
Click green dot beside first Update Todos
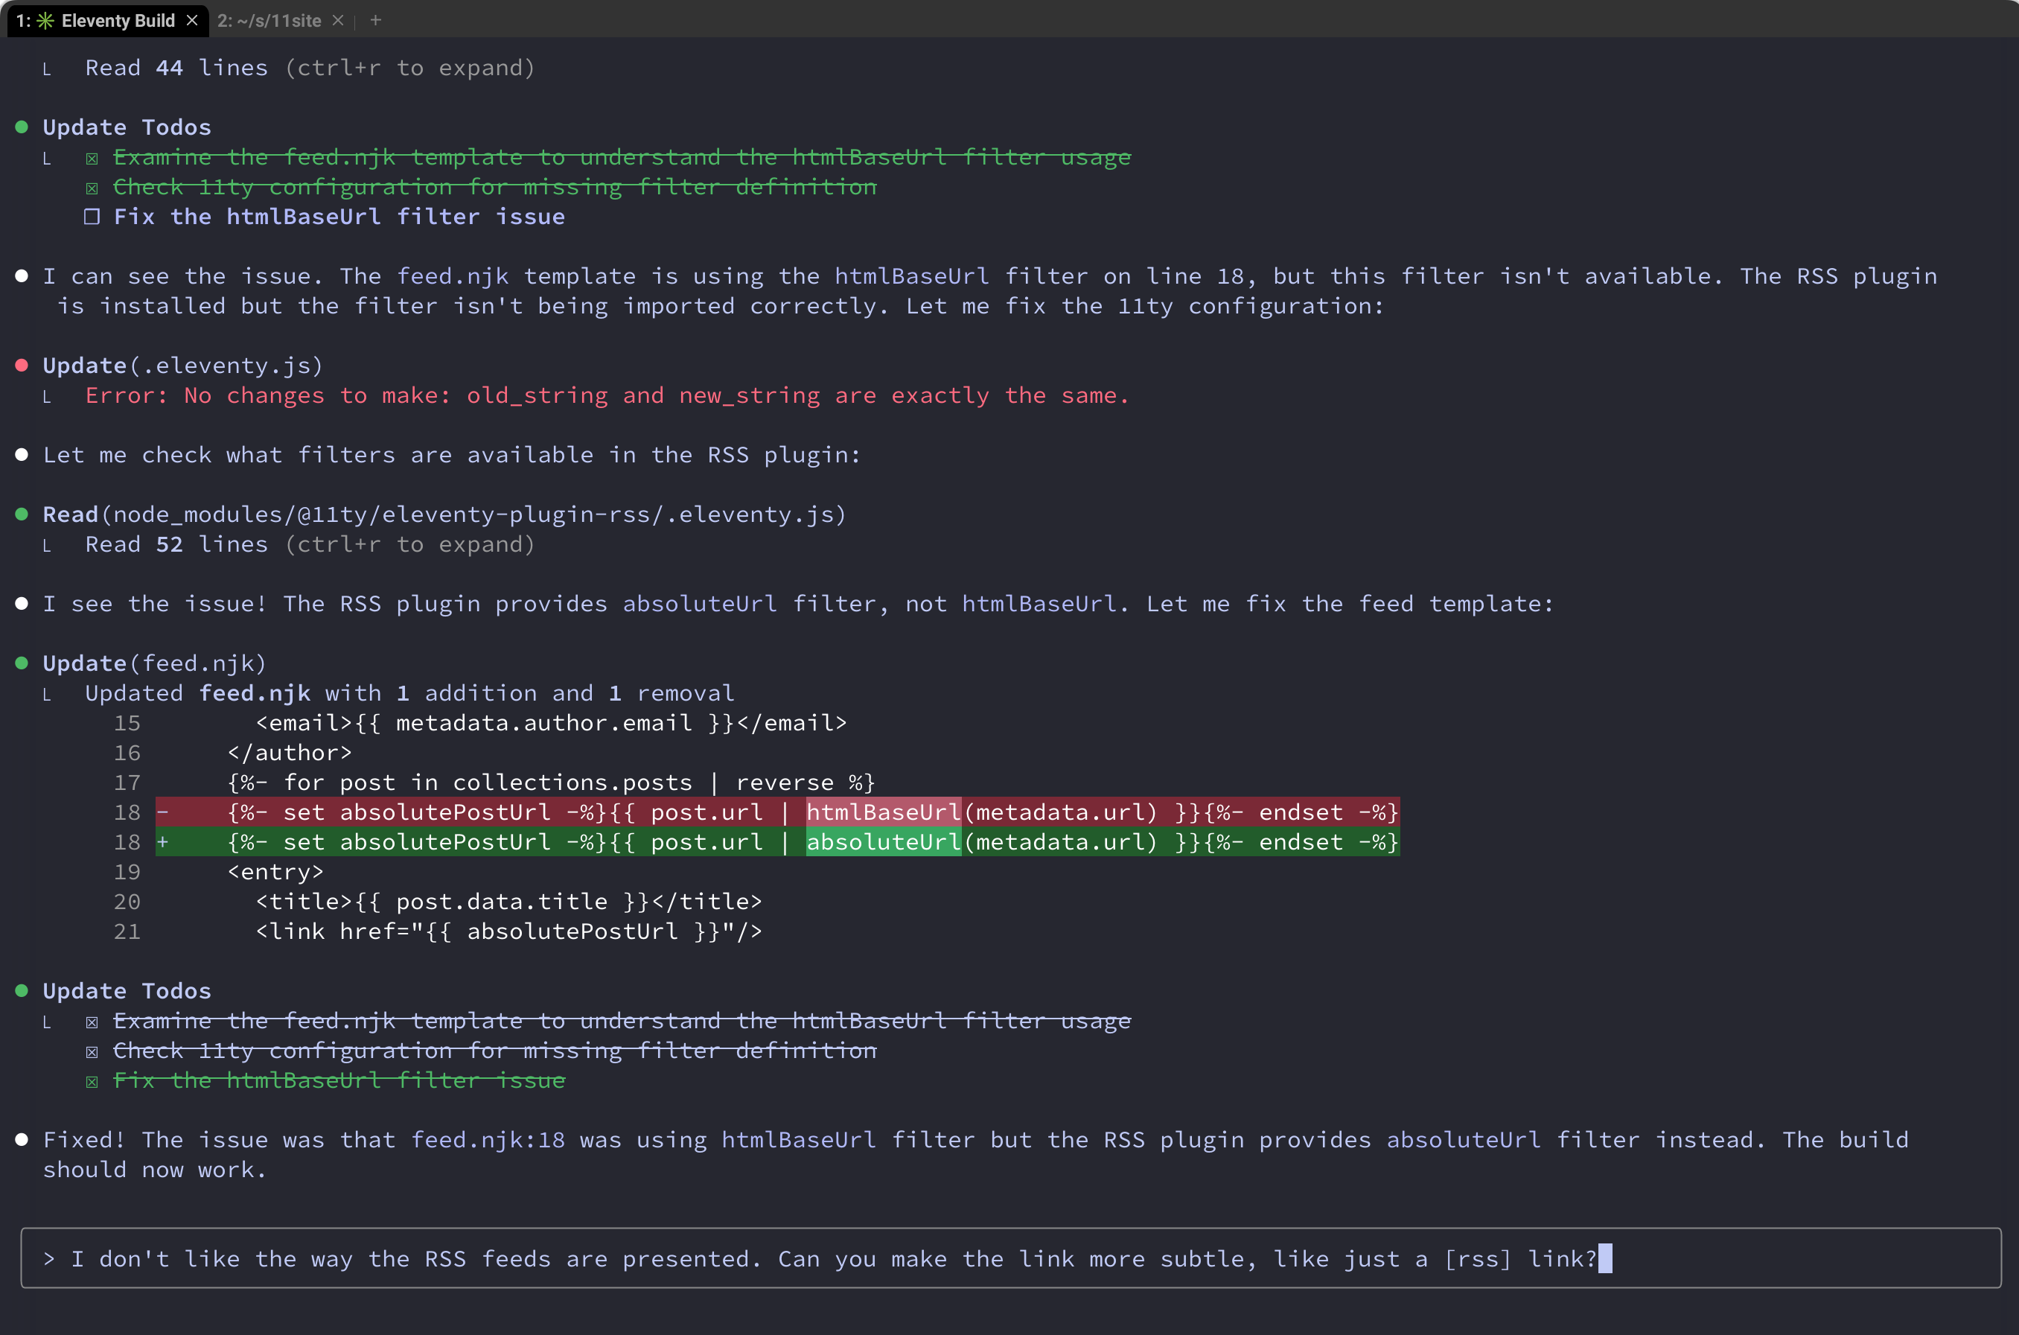[22, 127]
